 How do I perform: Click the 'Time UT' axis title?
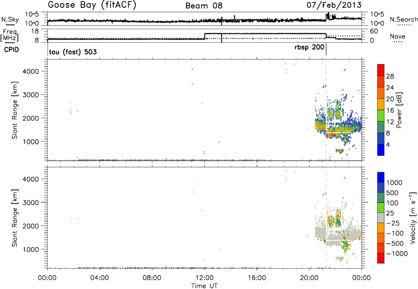[204, 286]
